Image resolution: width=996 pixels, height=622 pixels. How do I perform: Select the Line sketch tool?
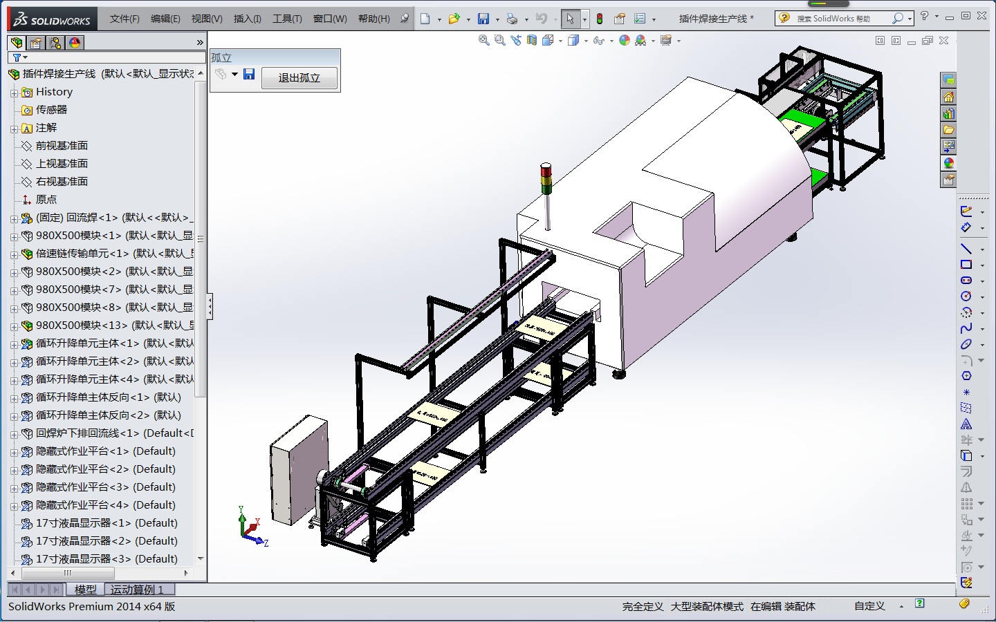point(966,248)
